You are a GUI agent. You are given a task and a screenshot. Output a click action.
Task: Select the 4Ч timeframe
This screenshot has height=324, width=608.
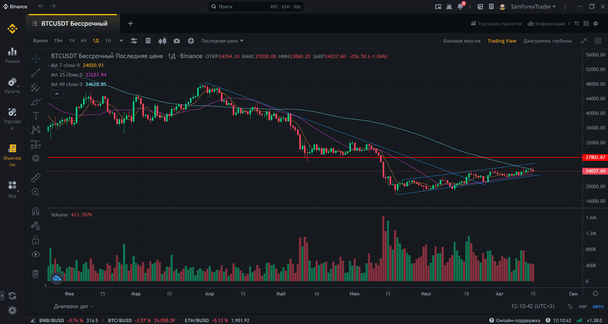84,41
